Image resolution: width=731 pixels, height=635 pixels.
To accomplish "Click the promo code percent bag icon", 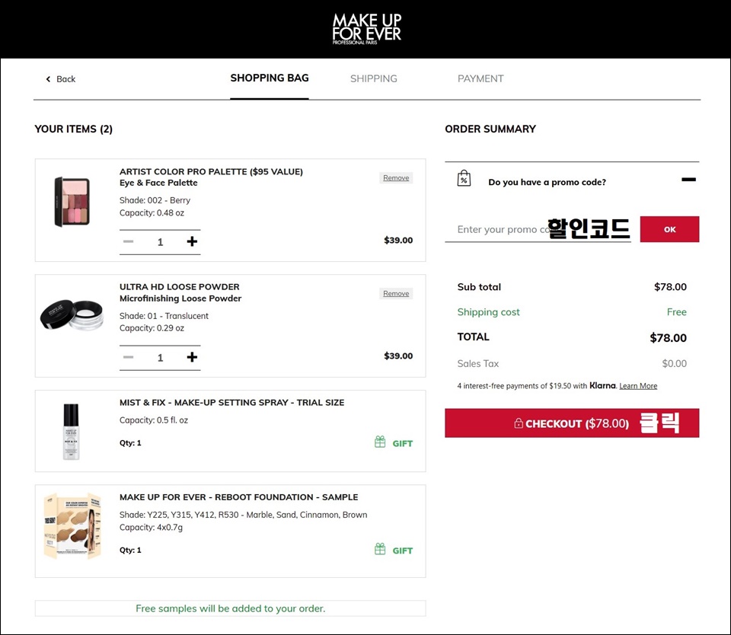I will pos(464,179).
